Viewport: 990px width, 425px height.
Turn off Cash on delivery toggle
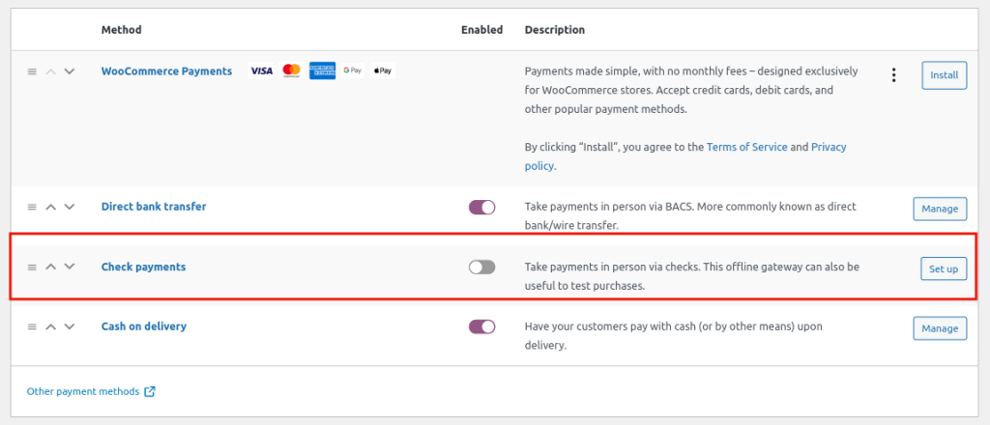point(481,327)
